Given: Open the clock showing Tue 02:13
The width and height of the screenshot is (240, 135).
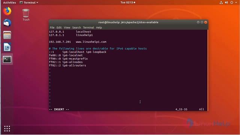Looking at the screenshot, I should click(128, 3).
